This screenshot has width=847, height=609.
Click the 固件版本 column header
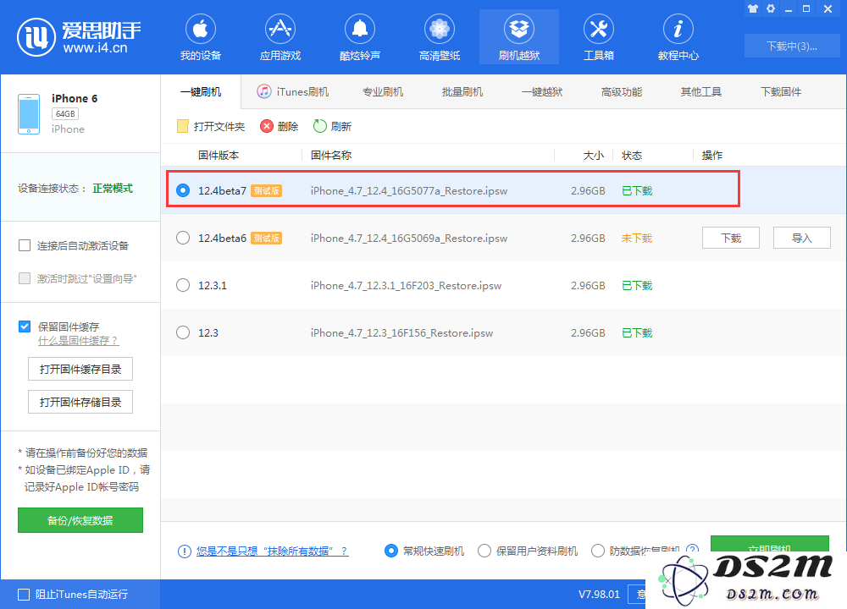219,156
